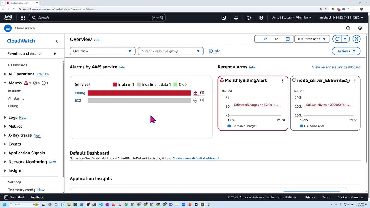
Task: Expand the AI Operations section
Action: pos(5,74)
